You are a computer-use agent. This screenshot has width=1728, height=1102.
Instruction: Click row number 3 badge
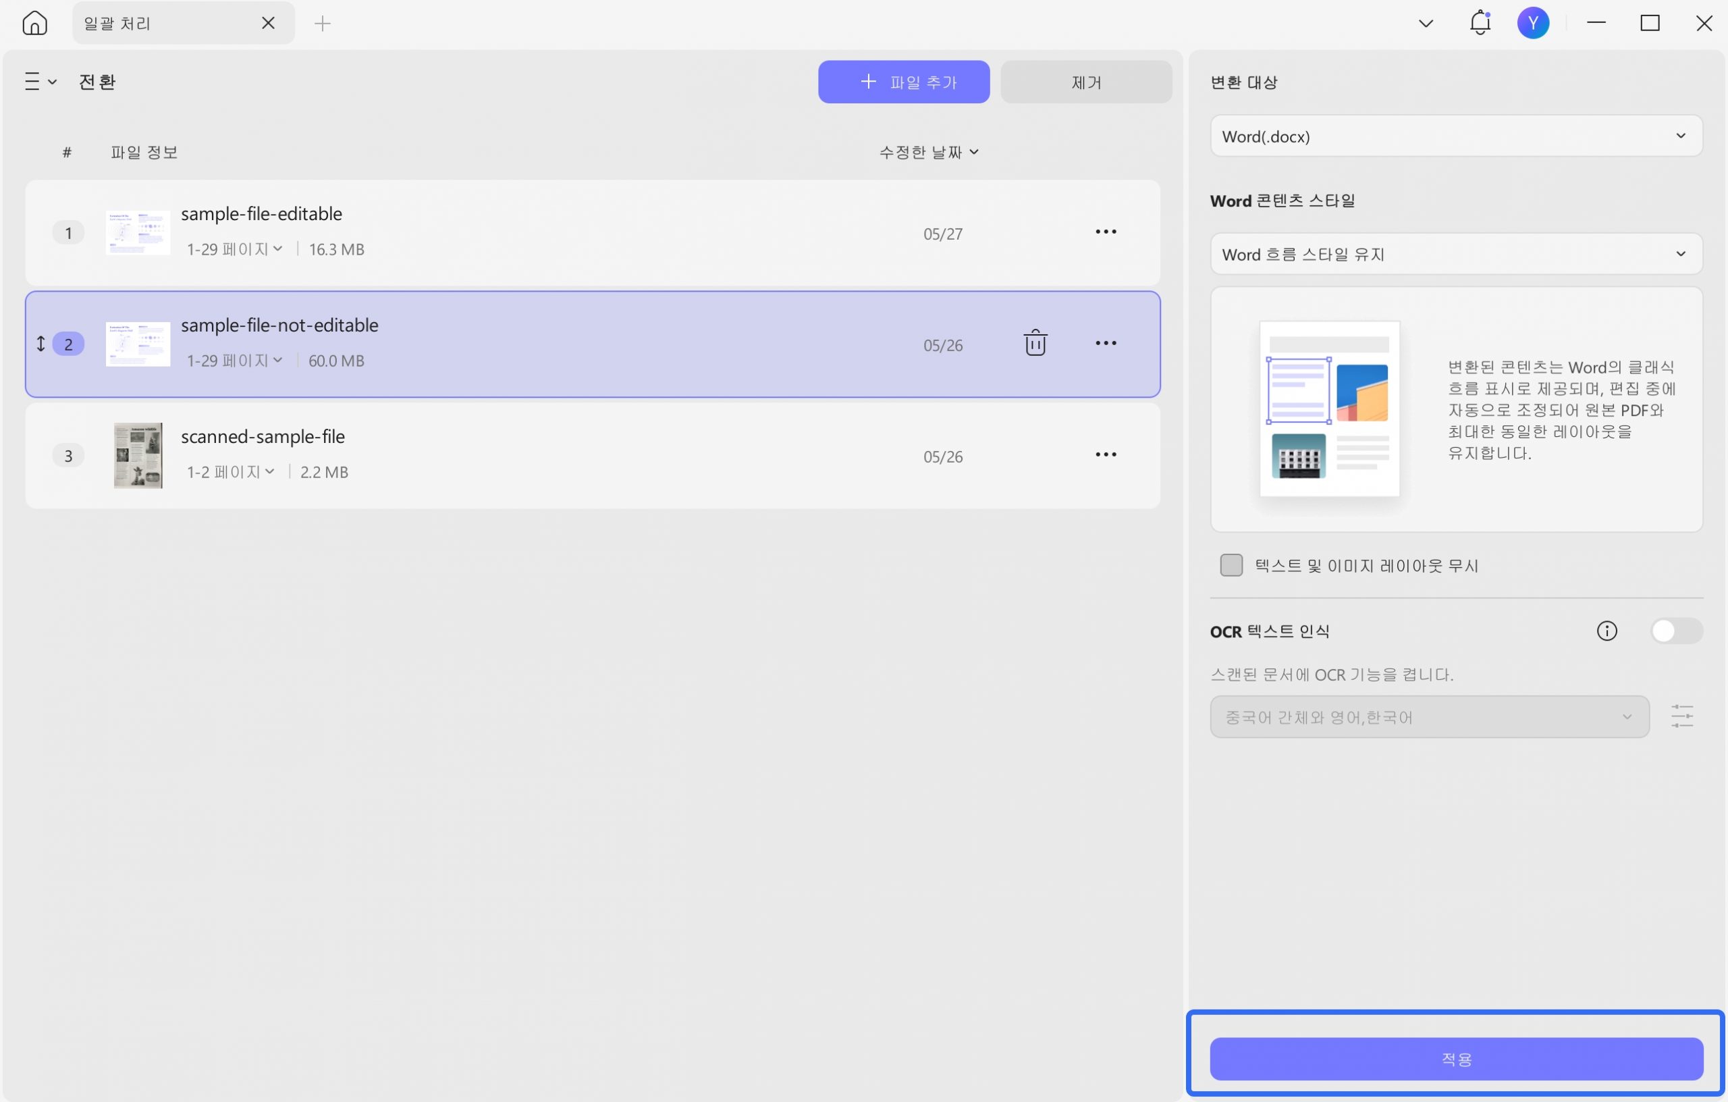point(68,456)
